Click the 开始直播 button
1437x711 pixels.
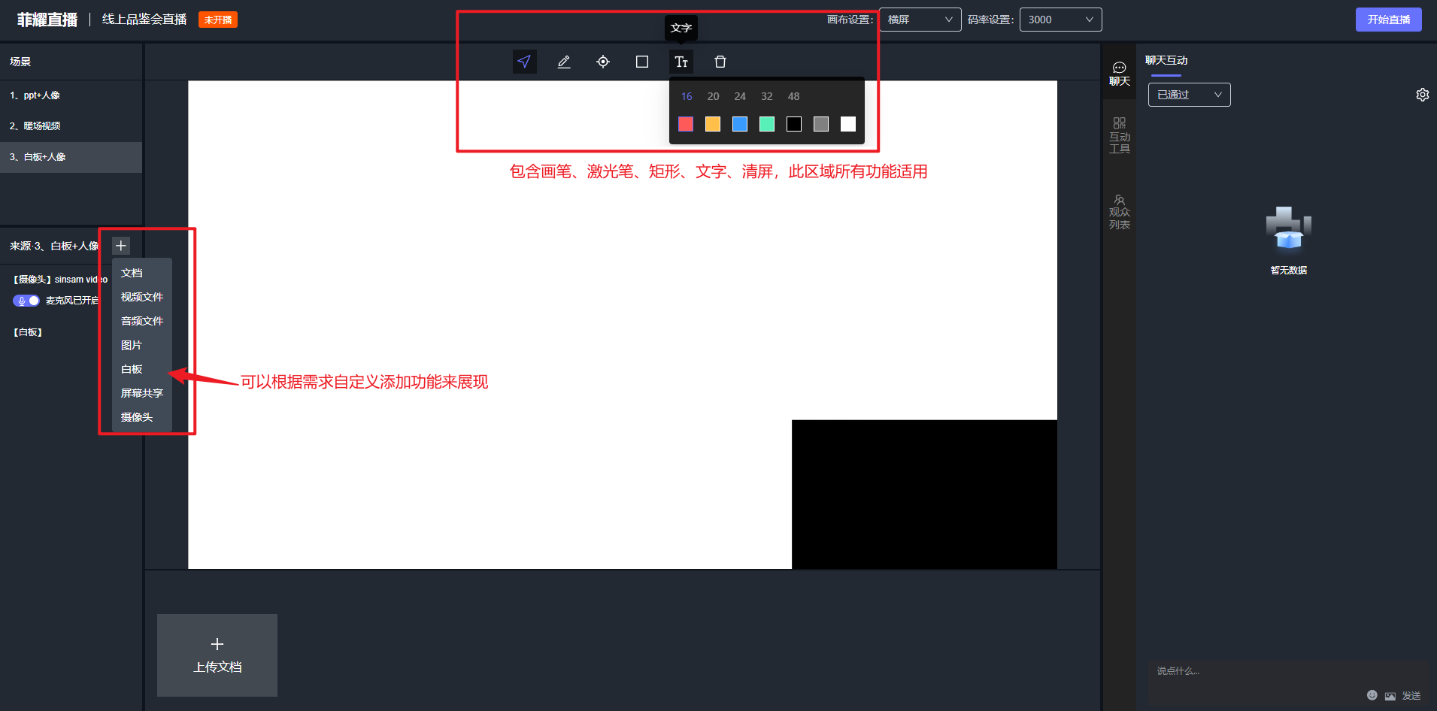click(1388, 19)
